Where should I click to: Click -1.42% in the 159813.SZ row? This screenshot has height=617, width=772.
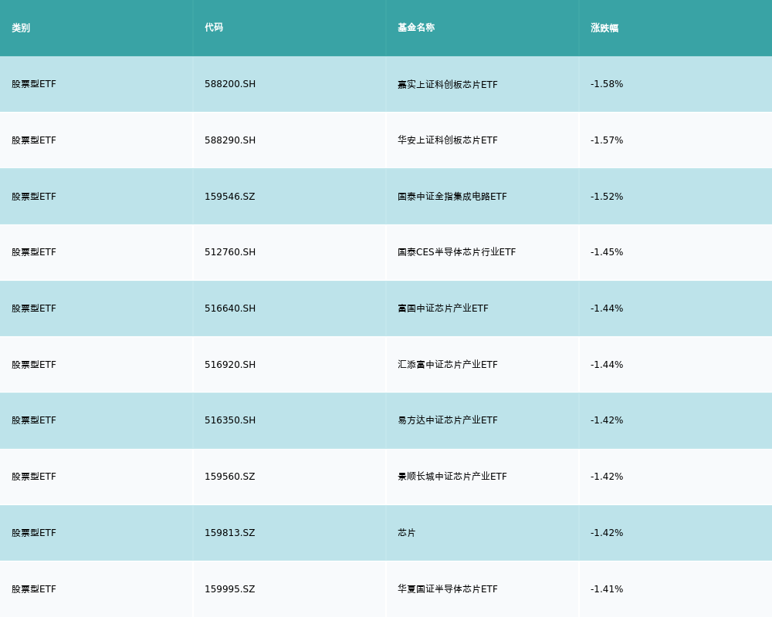coord(607,533)
